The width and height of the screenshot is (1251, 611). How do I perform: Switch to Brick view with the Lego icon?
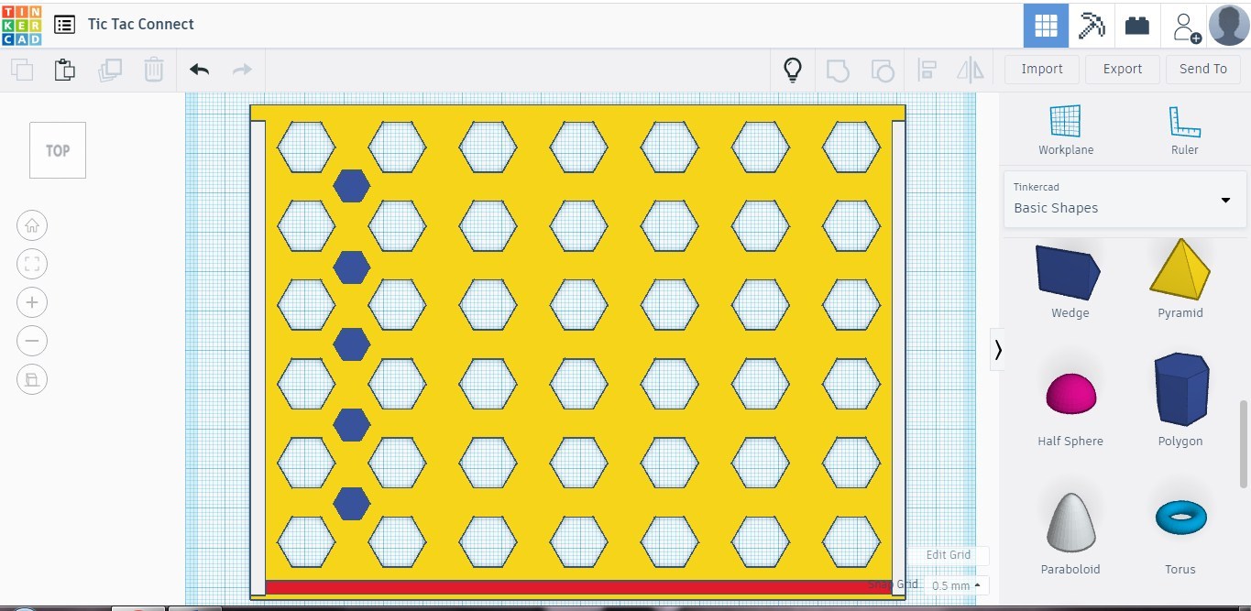pos(1136,25)
